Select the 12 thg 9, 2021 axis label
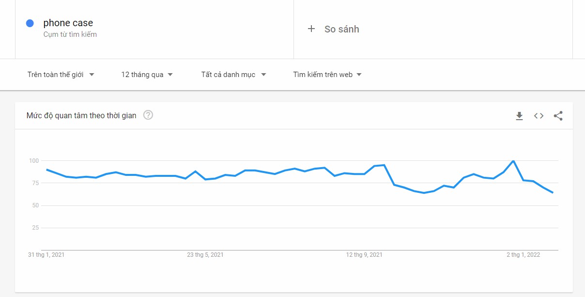The image size is (585, 297). coord(364,255)
